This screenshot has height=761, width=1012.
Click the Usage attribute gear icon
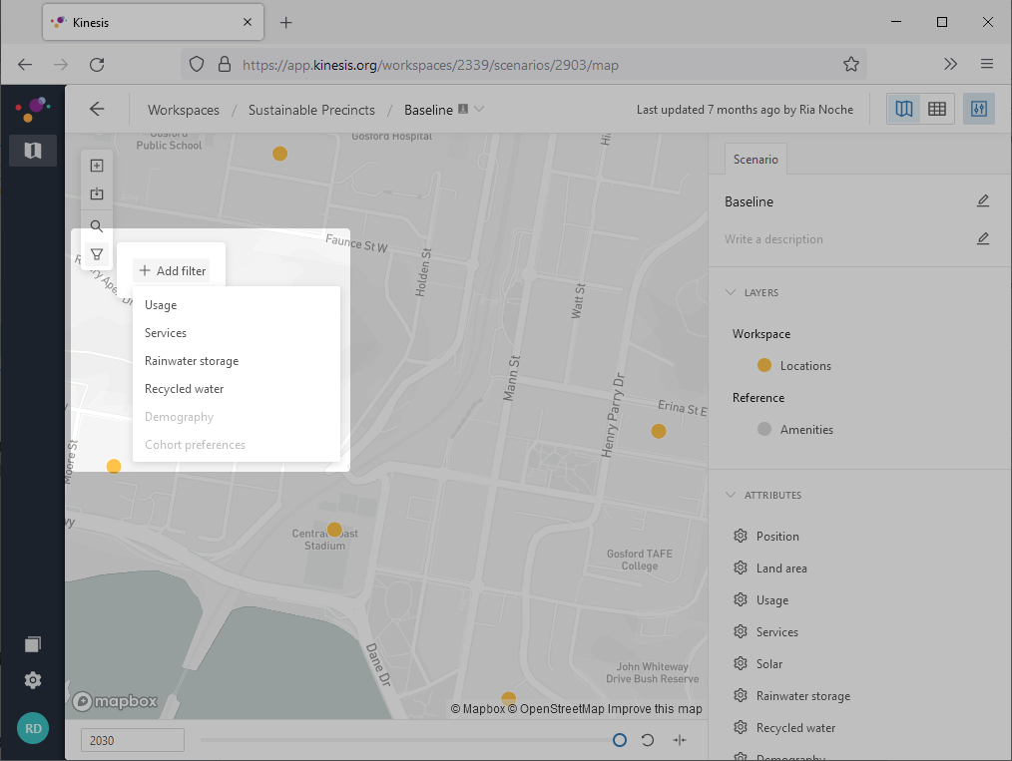click(740, 599)
